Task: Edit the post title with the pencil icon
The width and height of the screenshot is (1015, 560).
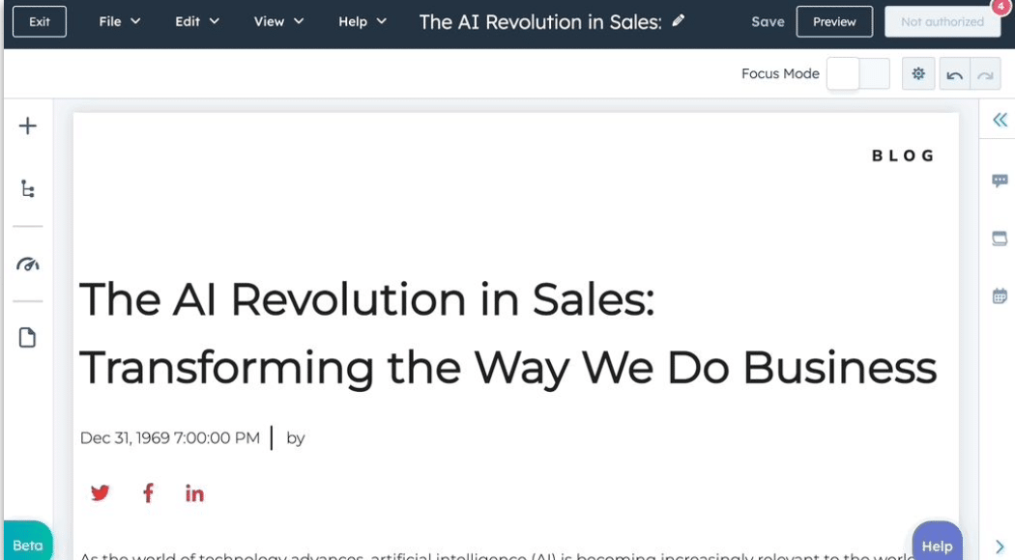Action: pos(679,21)
